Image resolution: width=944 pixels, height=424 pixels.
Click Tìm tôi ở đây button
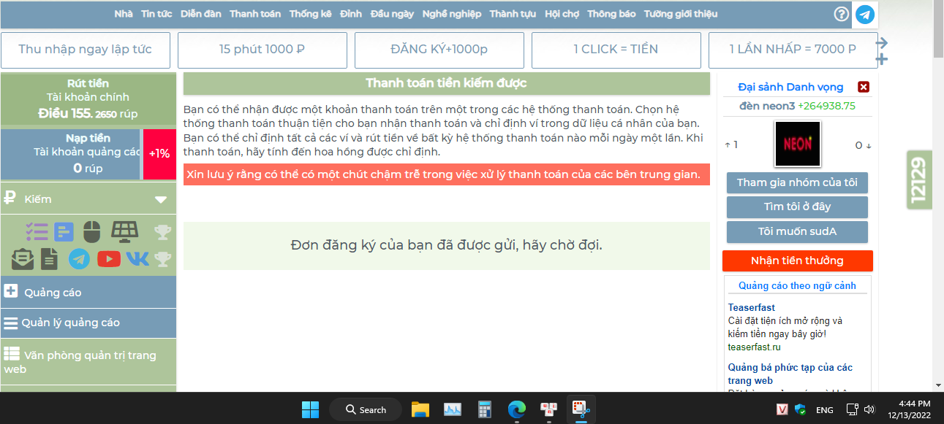click(x=797, y=207)
